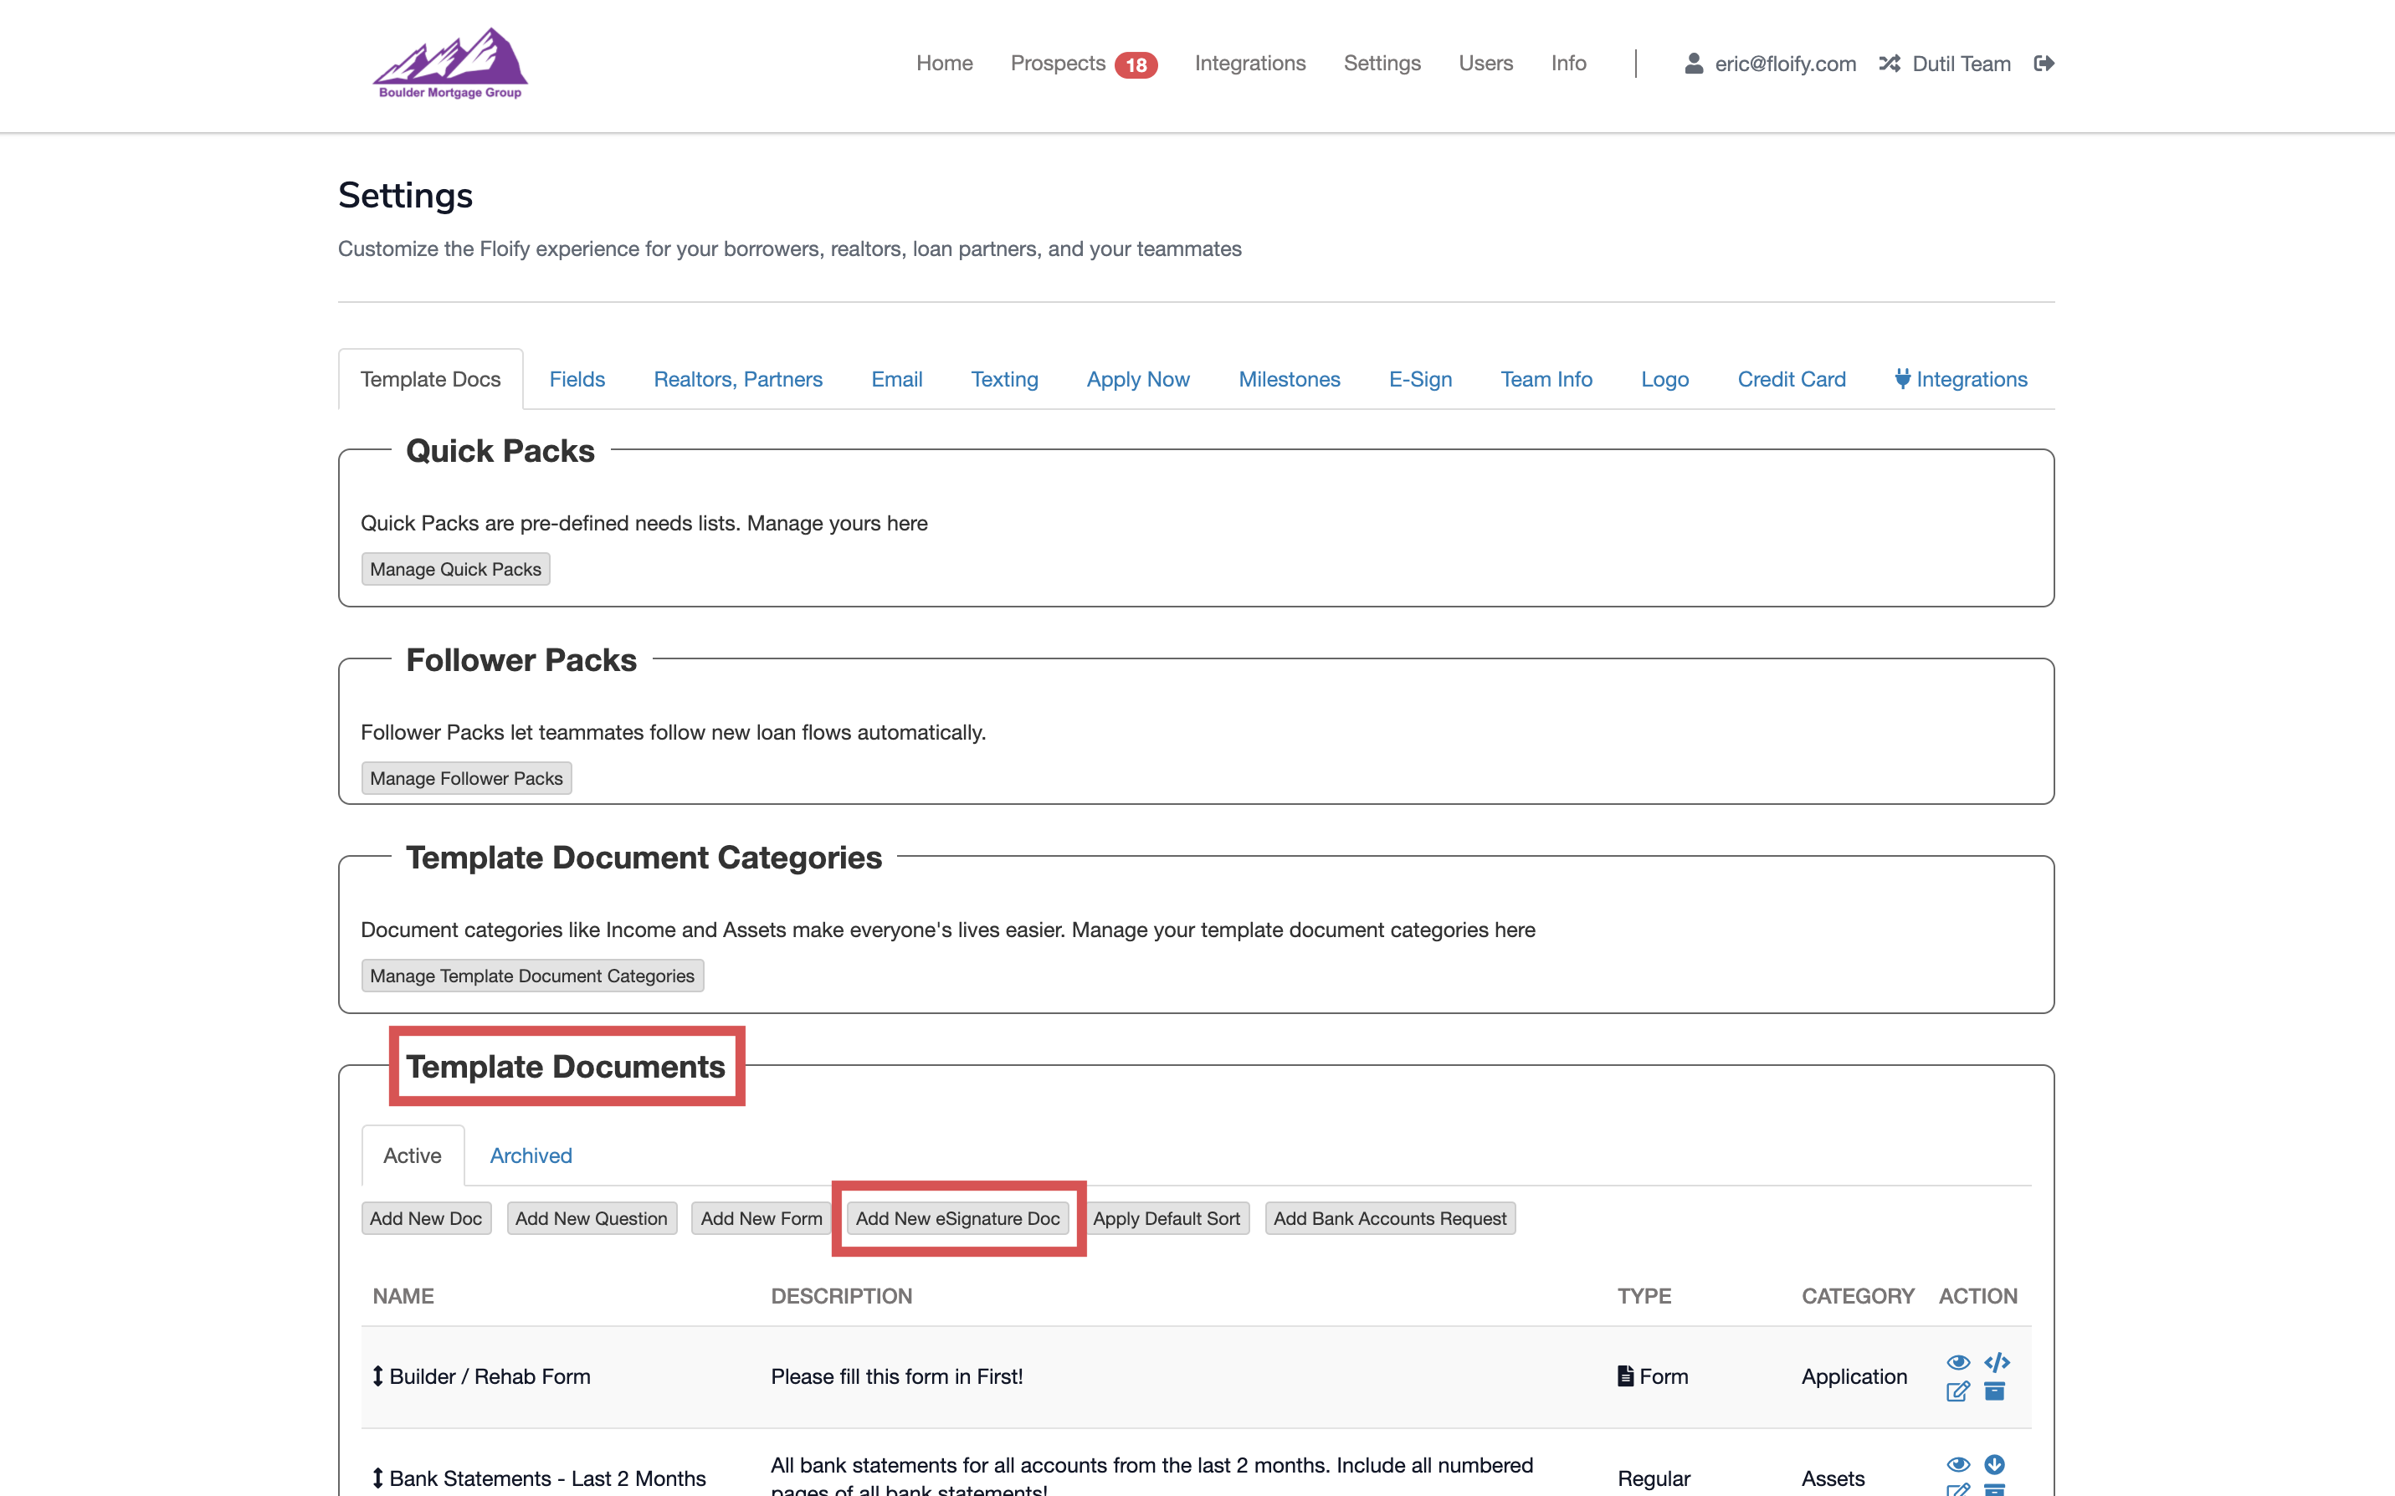2395x1496 pixels.
Task: Open the Archived template documents tab
Action: [x=531, y=1155]
